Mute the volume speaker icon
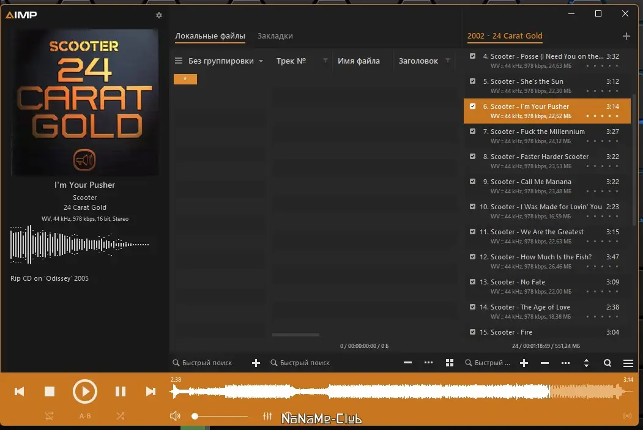 coord(175,416)
